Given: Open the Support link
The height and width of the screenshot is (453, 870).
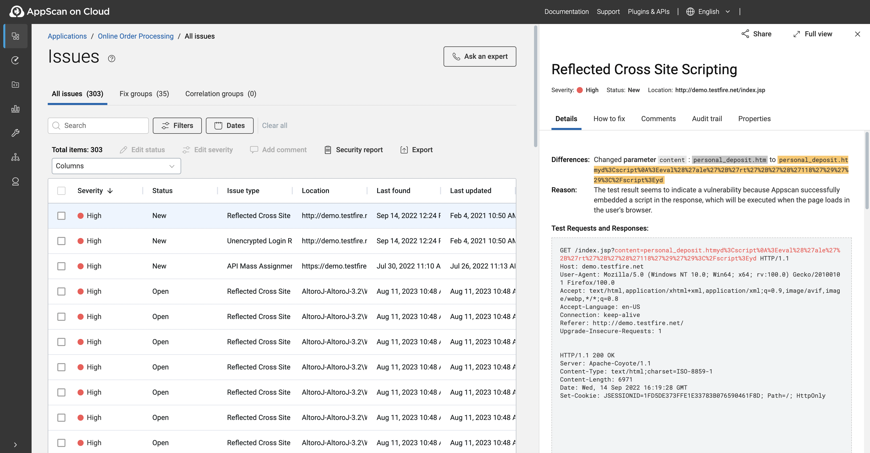Looking at the screenshot, I should pyautogui.click(x=608, y=12).
